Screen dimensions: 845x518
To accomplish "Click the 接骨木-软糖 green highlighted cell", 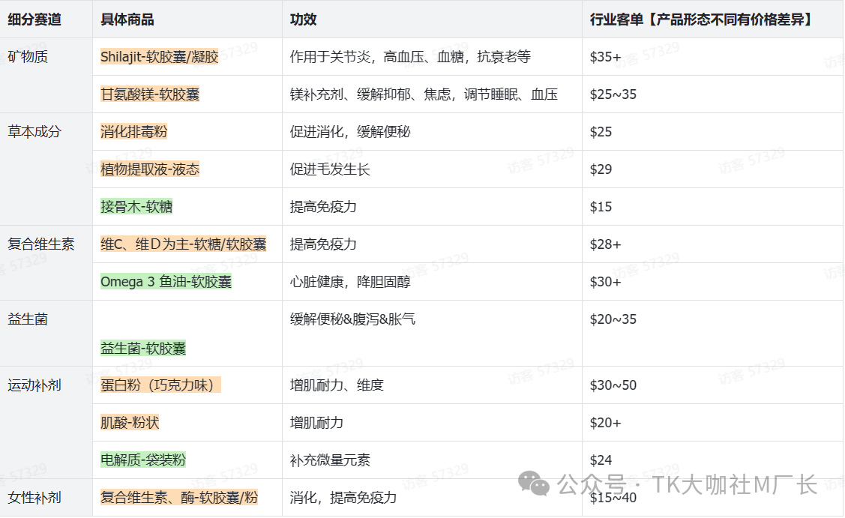I will [x=136, y=207].
